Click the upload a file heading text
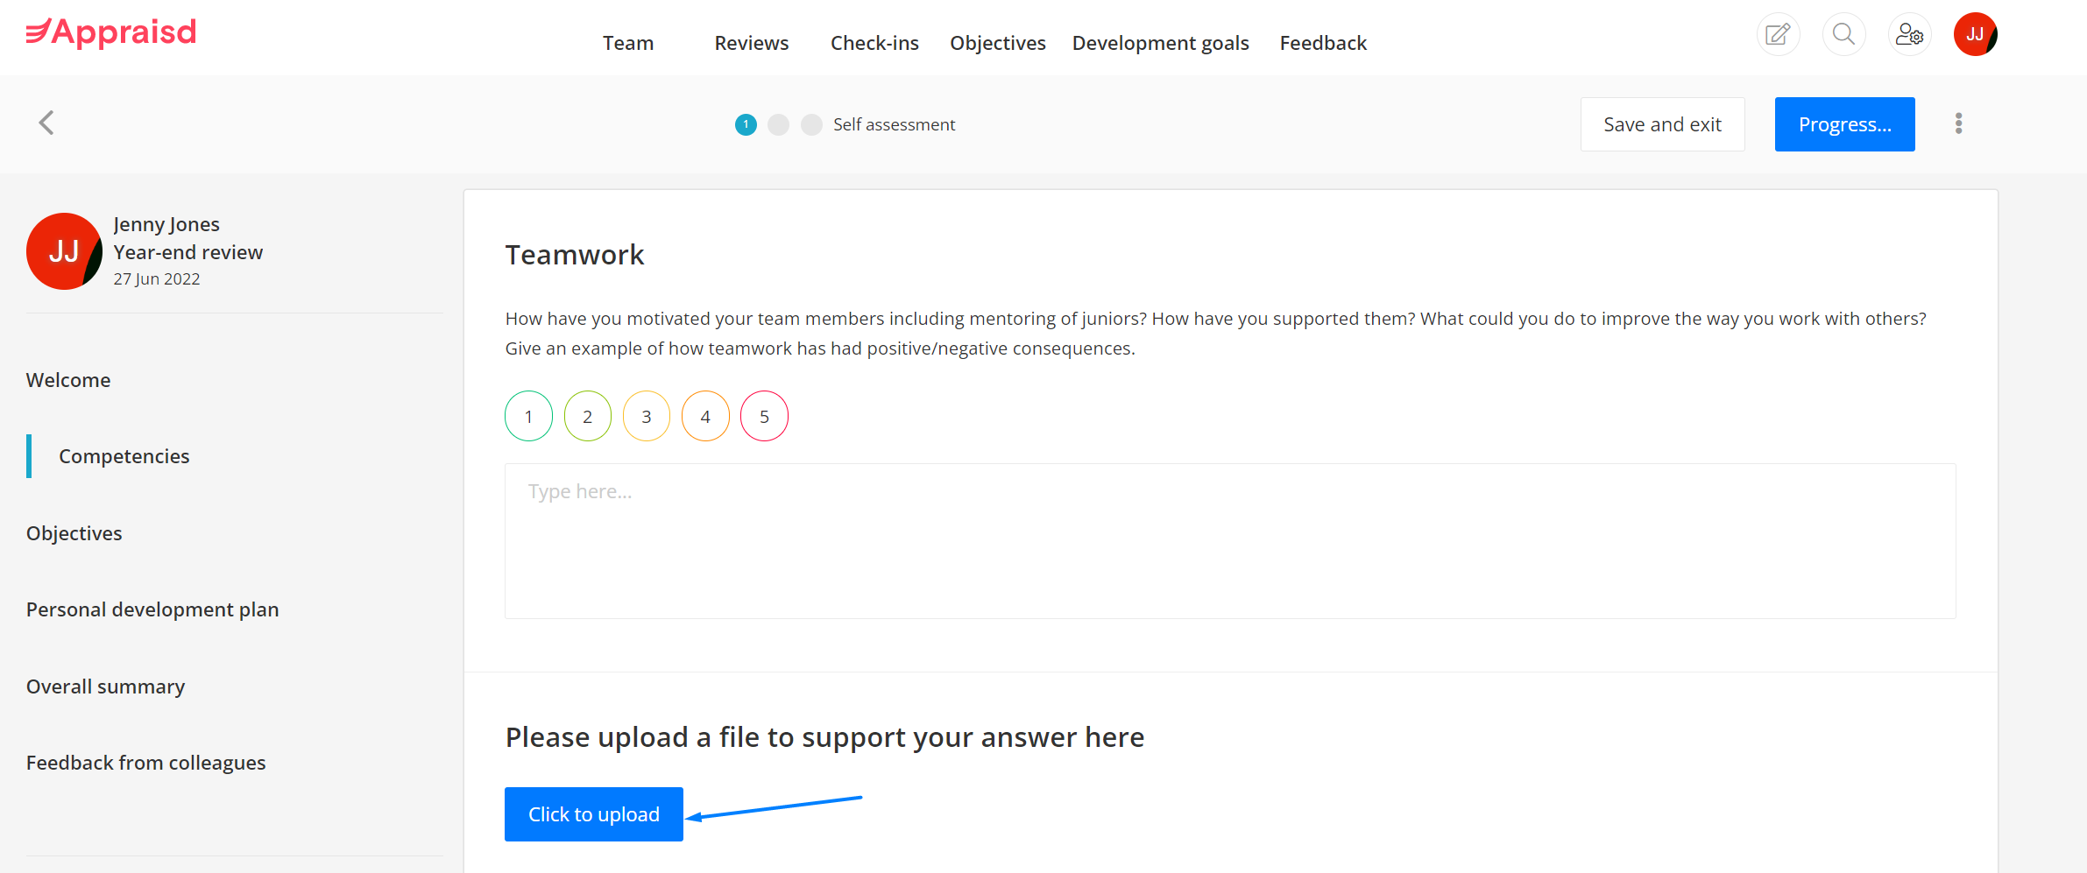 point(824,737)
